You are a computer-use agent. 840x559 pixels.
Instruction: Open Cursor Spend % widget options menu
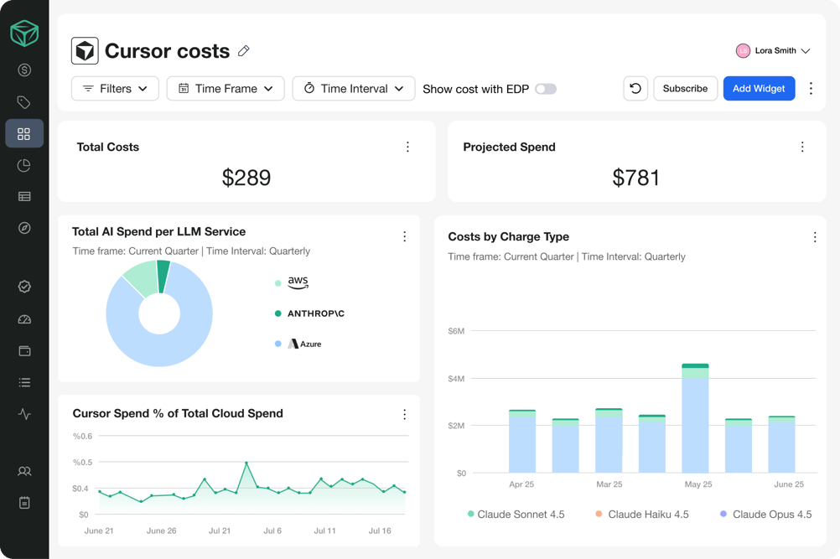coord(404,414)
